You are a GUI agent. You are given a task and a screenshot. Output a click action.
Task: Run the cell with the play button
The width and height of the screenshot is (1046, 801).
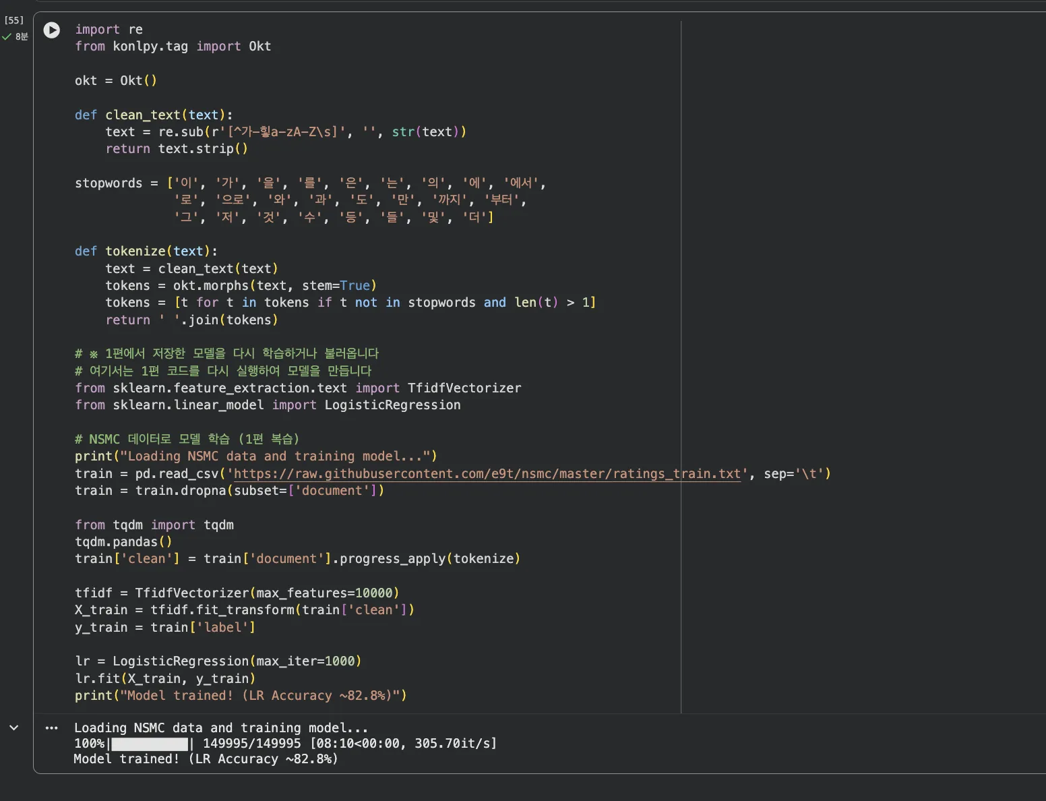point(52,30)
